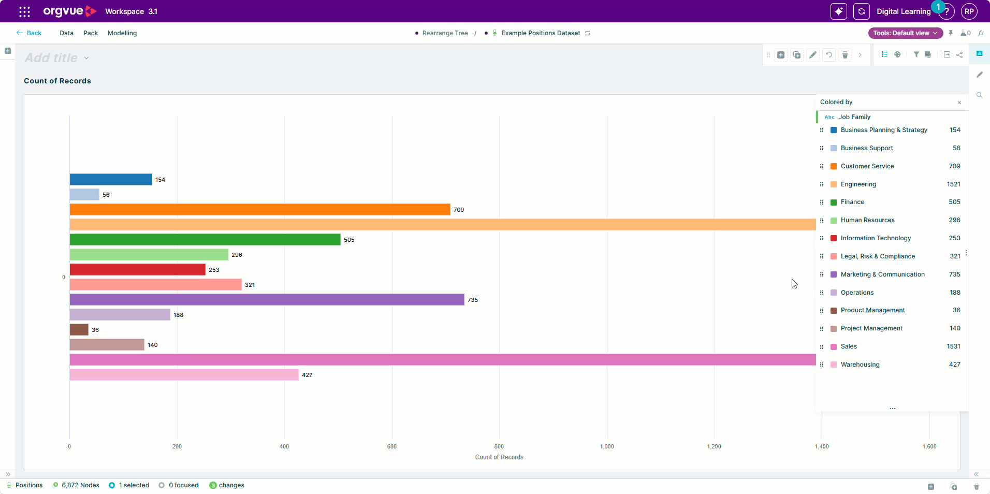Screen dimensions: 990x494
Task: Select the bar chart view icon in sidebar
Action: click(x=979, y=53)
